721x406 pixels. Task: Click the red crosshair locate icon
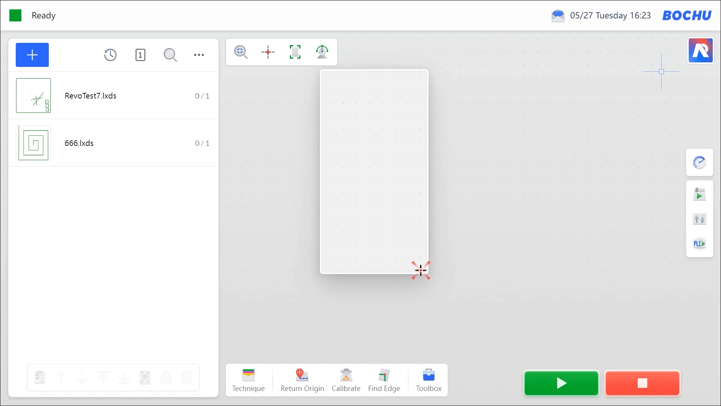click(x=268, y=52)
